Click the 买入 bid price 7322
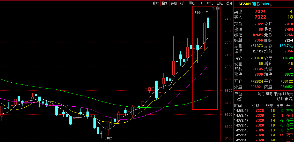 (260, 17)
